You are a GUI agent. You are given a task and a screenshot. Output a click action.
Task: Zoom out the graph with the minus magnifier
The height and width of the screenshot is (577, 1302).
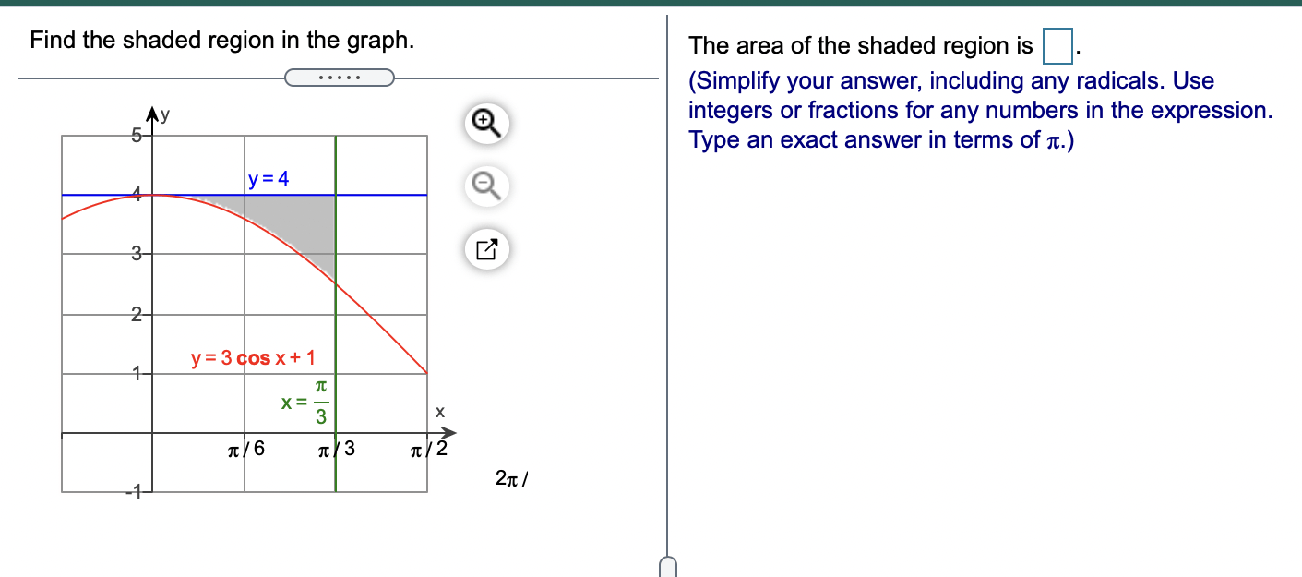(487, 187)
